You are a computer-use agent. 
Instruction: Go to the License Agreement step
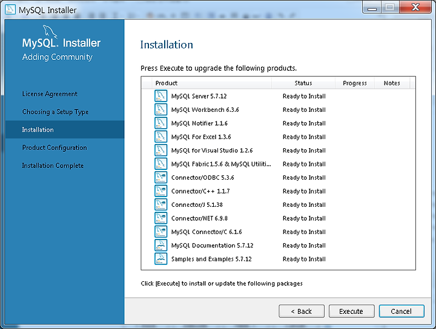tap(50, 94)
